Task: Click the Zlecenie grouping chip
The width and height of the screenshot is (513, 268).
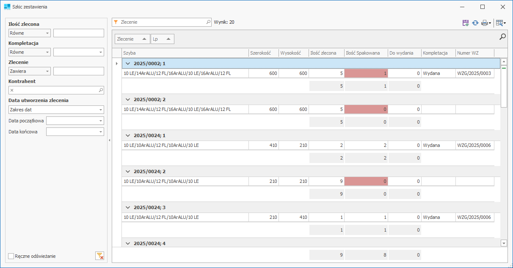Action: (x=132, y=39)
